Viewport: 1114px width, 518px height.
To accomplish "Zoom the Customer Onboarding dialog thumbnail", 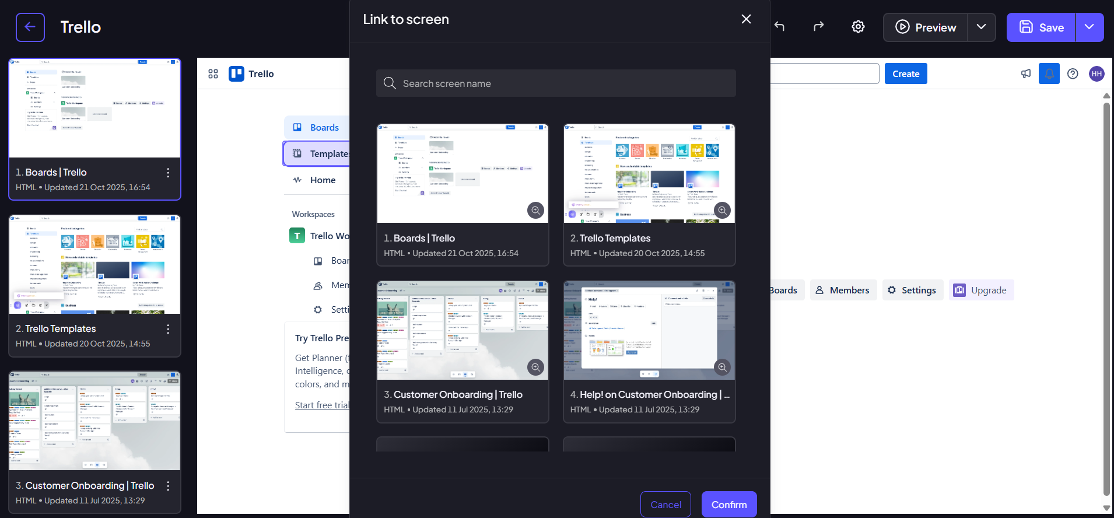I will [535, 367].
